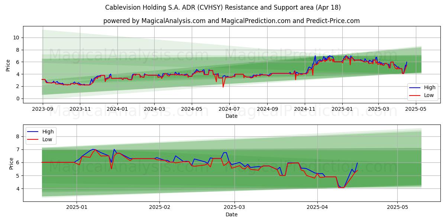Click top chart y-axis tick '10'
Viewport: 446px width, 223px height.
pos(17,38)
